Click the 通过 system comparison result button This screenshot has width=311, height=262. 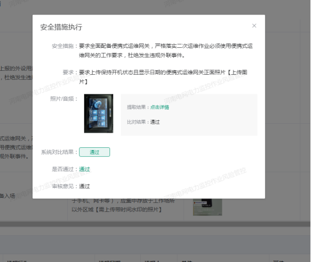click(x=94, y=152)
